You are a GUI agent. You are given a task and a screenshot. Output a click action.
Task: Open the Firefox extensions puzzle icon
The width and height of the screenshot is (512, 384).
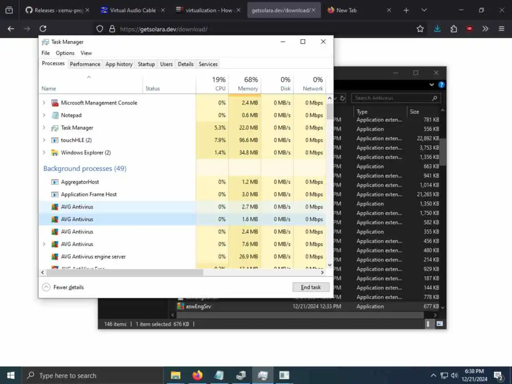point(453,29)
